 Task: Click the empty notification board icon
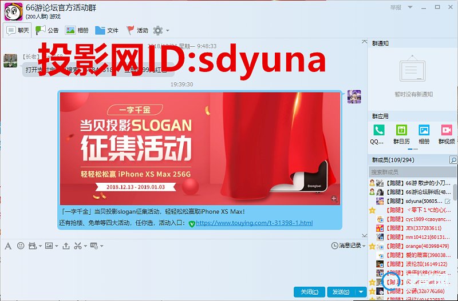coord(412,69)
